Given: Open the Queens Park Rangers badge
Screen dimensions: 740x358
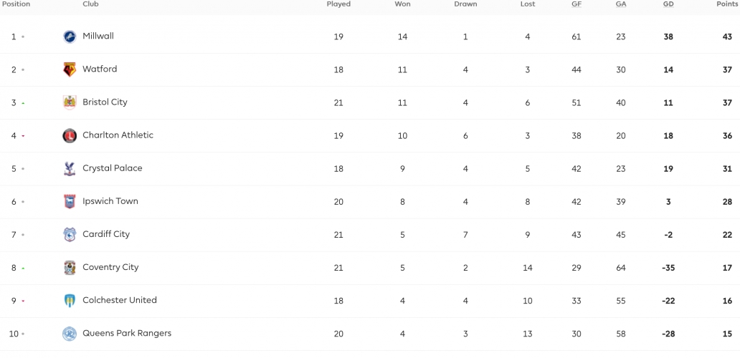Looking at the screenshot, I should tap(70, 334).
